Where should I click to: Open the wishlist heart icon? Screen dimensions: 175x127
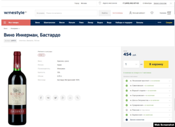point(152,13)
